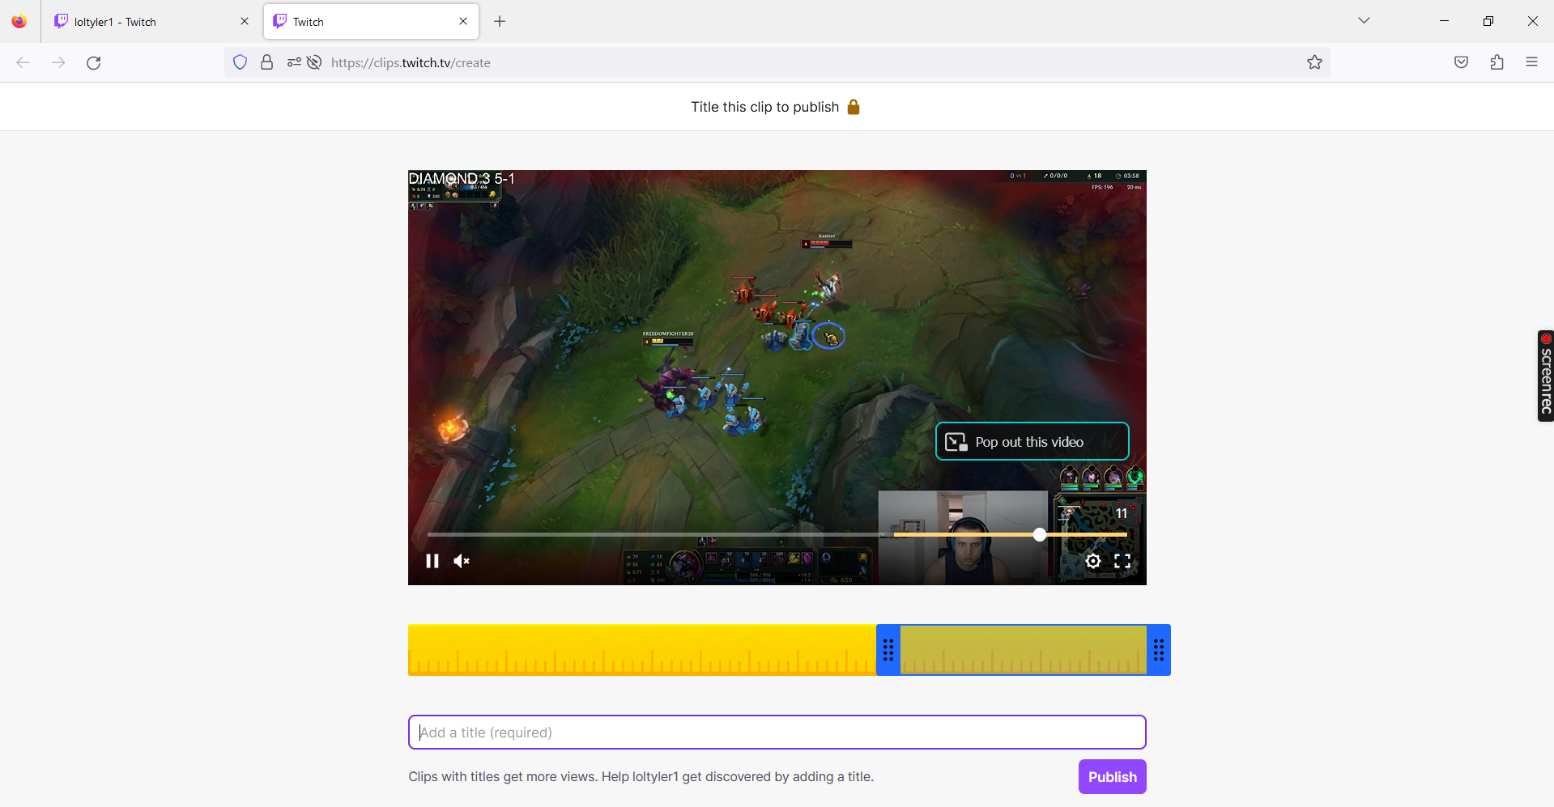Open the list all tabs dropdown
The width and height of the screenshot is (1554, 807).
click(x=1364, y=21)
